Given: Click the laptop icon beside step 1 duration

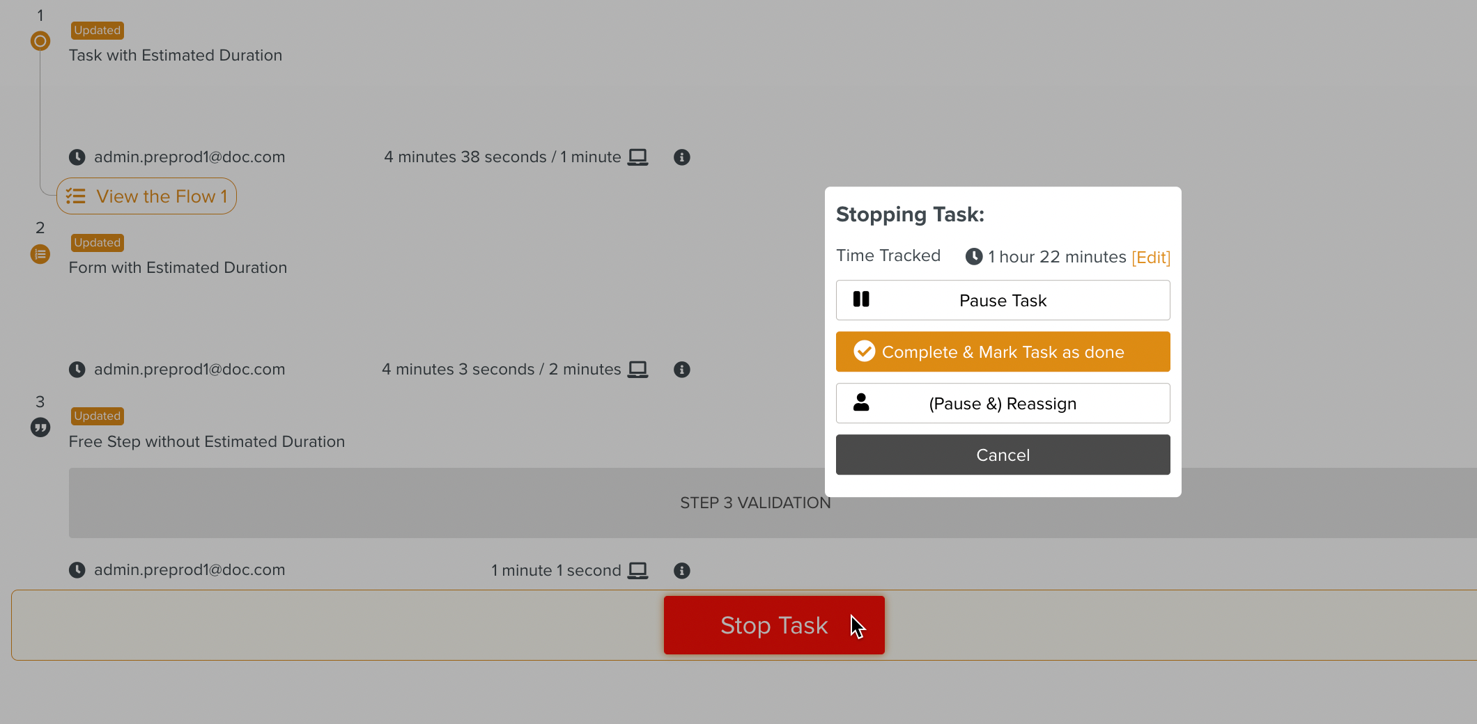Looking at the screenshot, I should [x=637, y=157].
